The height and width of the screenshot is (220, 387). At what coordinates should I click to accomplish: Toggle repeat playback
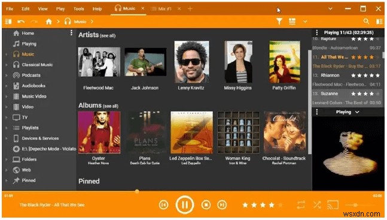point(301,205)
